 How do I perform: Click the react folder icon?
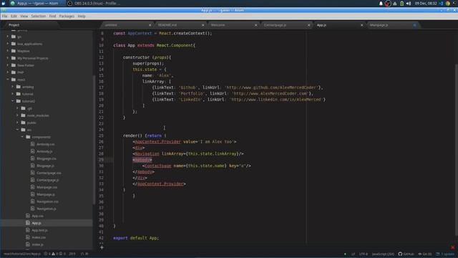click(14, 80)
